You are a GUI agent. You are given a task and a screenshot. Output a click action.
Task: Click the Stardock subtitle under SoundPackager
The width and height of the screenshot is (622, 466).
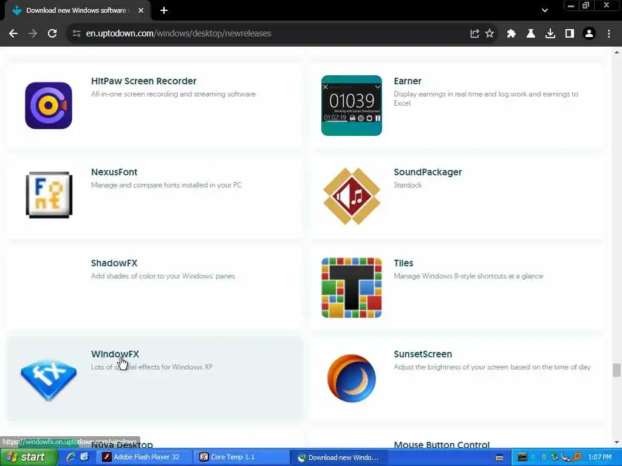coord(408,185)
